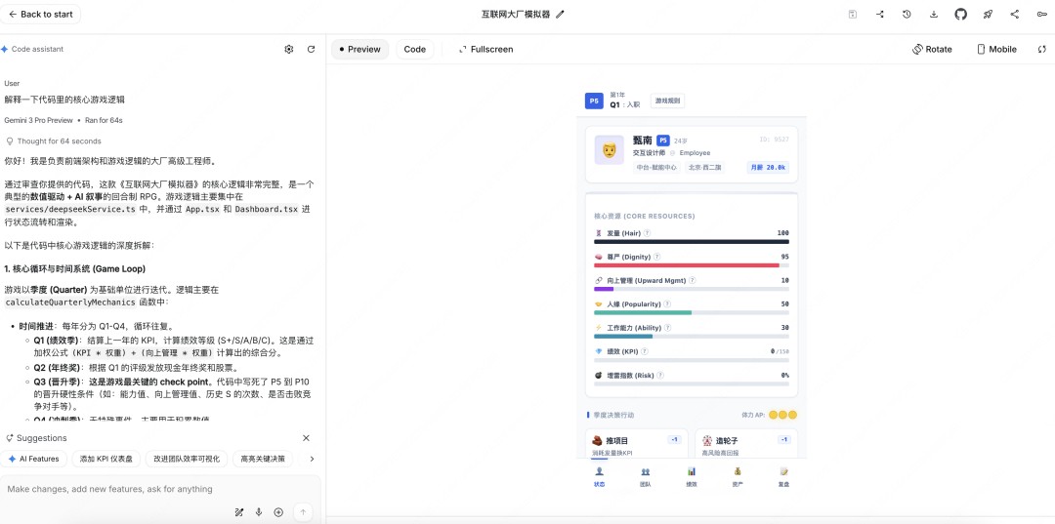
Task: Click the API key icon
Action: [x=1041, y=15]
